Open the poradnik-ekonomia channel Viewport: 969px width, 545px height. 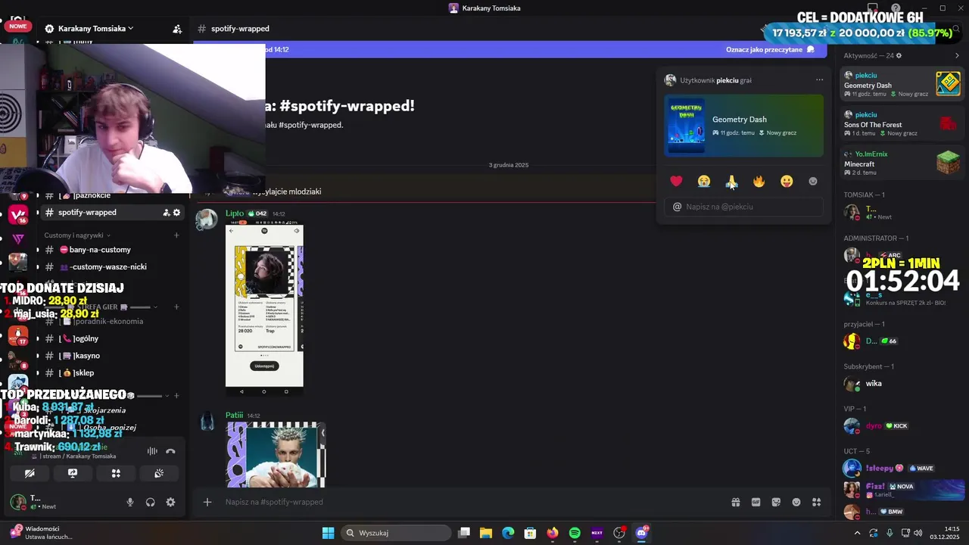(113, 321)
